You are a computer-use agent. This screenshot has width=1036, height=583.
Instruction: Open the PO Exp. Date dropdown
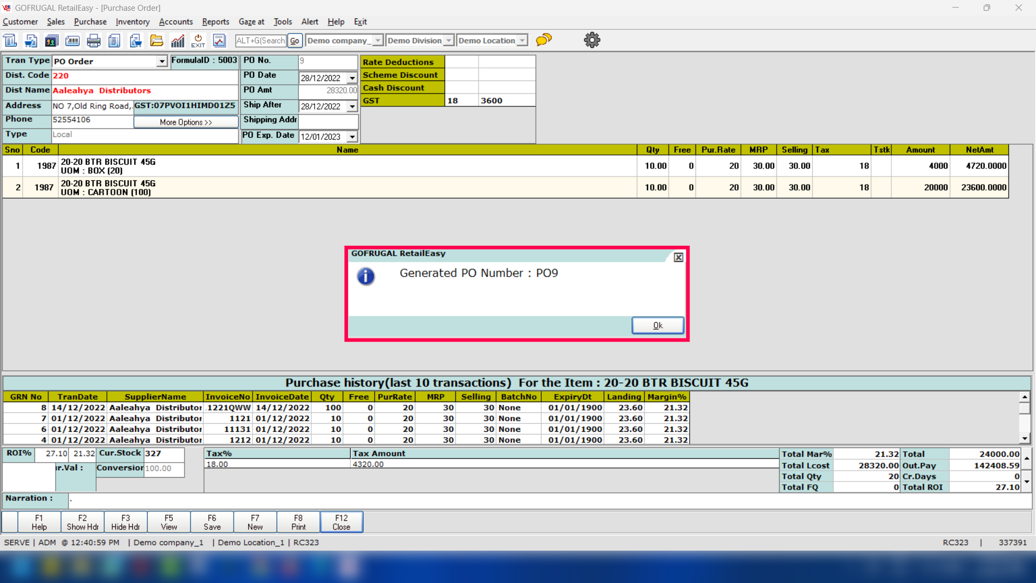point(352,137)
